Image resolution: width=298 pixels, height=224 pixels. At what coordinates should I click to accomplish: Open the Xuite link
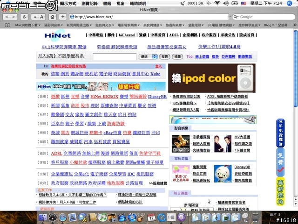155,74
